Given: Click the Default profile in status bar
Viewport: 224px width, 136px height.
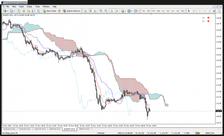Looking at the screenshot, I should [x=101, y=133].
